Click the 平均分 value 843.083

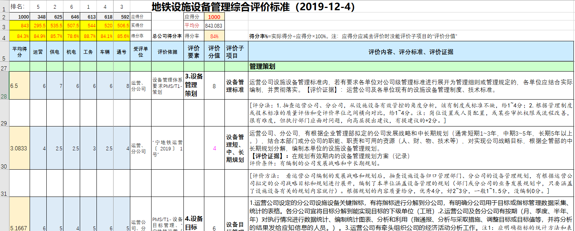tap(214, 26)
